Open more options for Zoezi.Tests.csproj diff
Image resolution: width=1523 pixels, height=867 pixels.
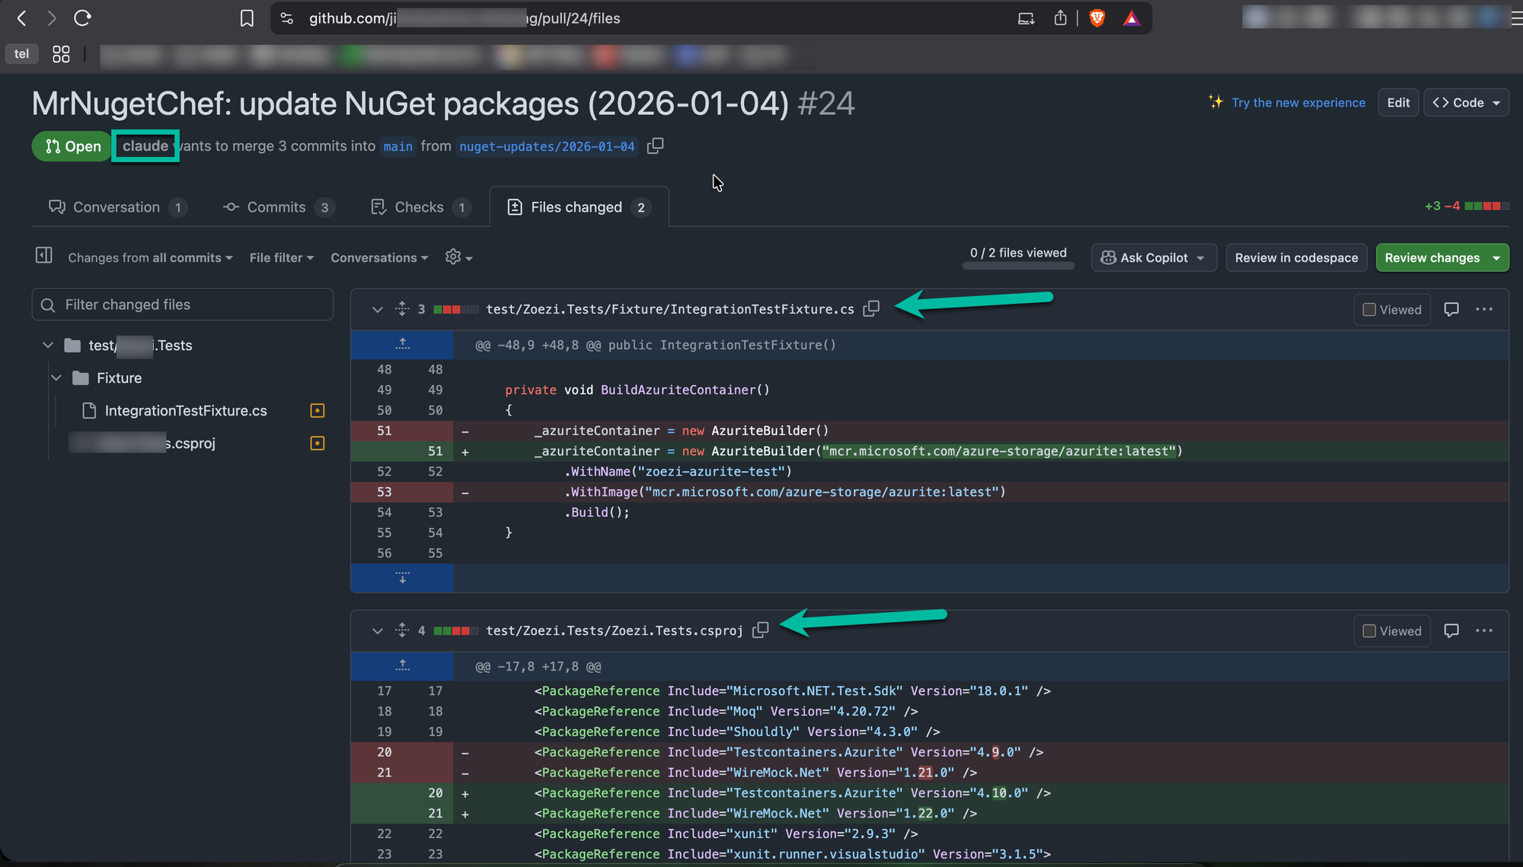tap(1483, 630)
